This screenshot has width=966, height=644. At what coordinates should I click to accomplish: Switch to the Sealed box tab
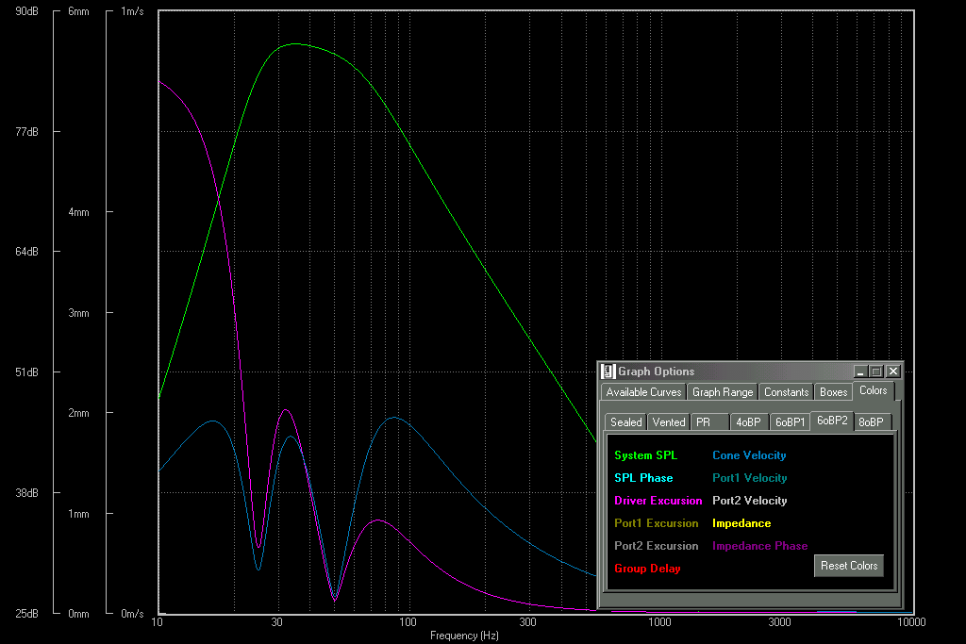click(x=626, y=422)
